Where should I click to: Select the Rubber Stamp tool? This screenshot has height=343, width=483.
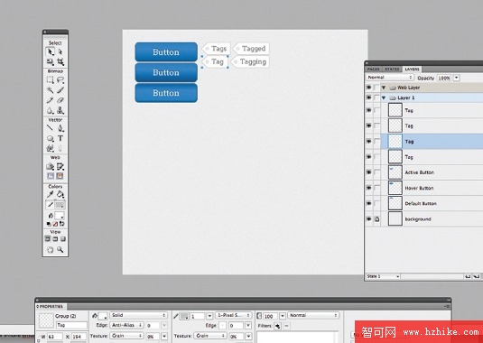(60, 110)
